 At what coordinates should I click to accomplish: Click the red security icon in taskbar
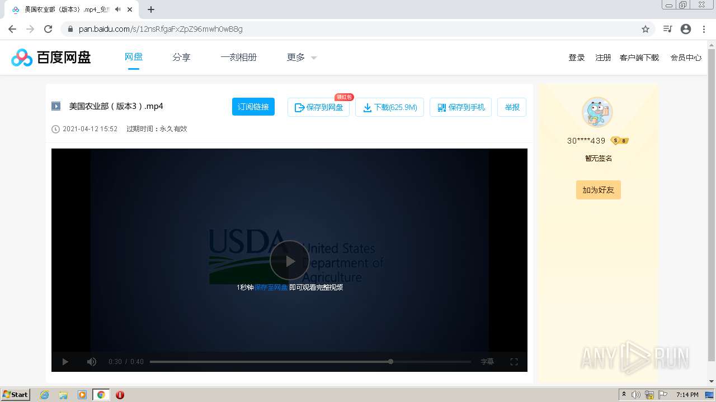pyautogui.click(x=120, y=395)
